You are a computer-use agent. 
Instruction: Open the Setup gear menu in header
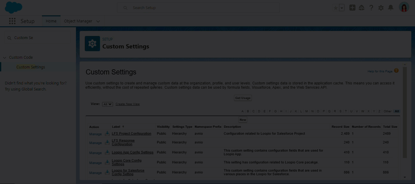(381, 8)
